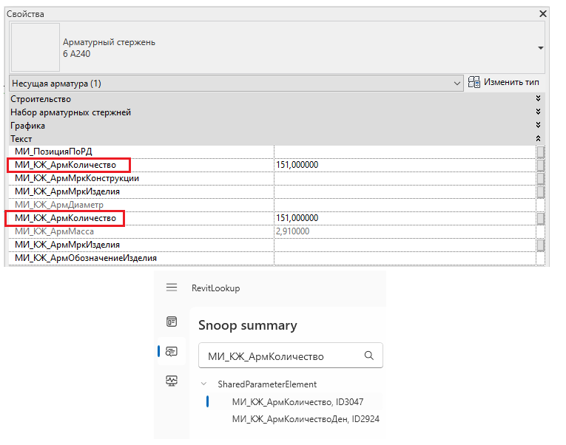Click the Изменить тип button
The height and width of the screenshot is (445, 566).
(x=504, y=82)
